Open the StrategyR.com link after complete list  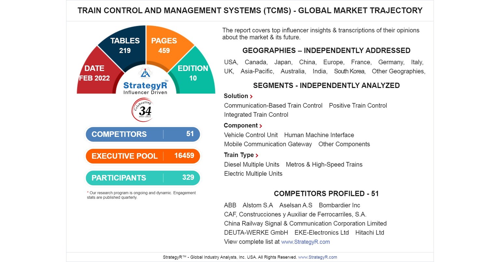tap(305, 242)
